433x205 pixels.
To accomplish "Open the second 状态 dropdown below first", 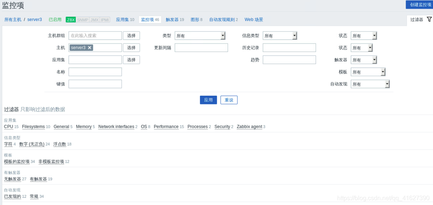I will pyautogui.click(x=361, y=48).
